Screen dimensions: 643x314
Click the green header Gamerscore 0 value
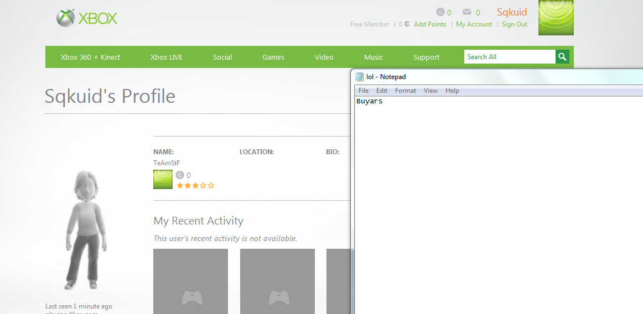point(449,13)
